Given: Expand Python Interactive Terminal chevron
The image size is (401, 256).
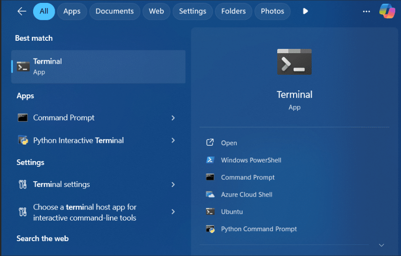Looking at the screenshot, I should [x=173, y=140].
